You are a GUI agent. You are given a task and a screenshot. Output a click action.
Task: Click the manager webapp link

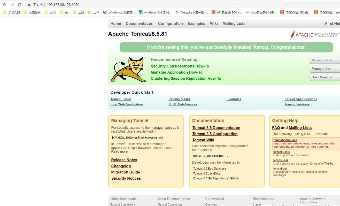point(163,128)
